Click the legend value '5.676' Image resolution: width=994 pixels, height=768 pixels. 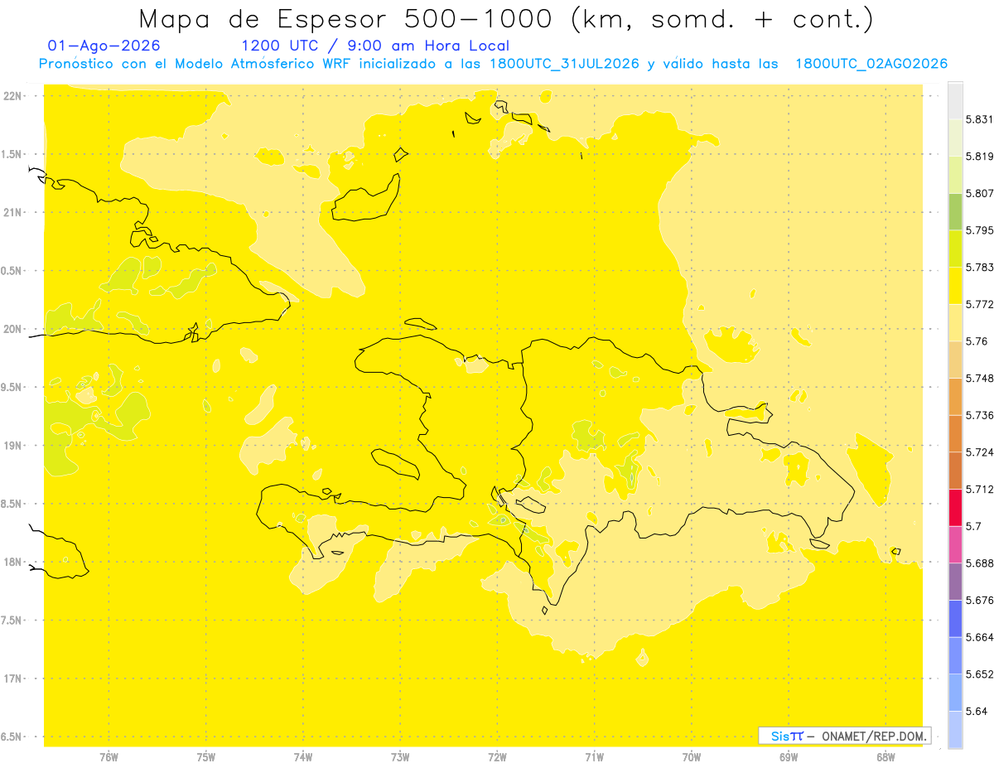pos(980,600)
